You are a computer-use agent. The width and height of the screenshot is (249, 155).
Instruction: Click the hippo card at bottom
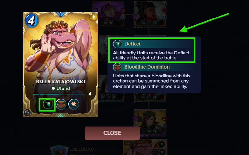145,147
